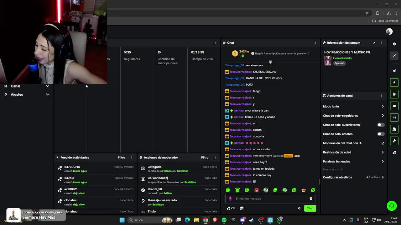Screen dimensions: 401x225
Task: Open Spotify from the taskbar
Action: [224, 220]
